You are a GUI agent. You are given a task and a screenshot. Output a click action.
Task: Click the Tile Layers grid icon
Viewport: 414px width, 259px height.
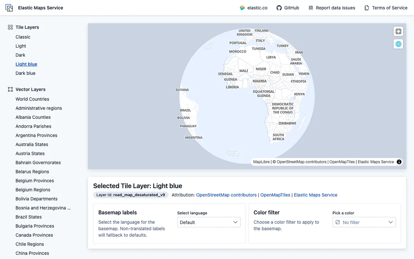tap(10, 27)
